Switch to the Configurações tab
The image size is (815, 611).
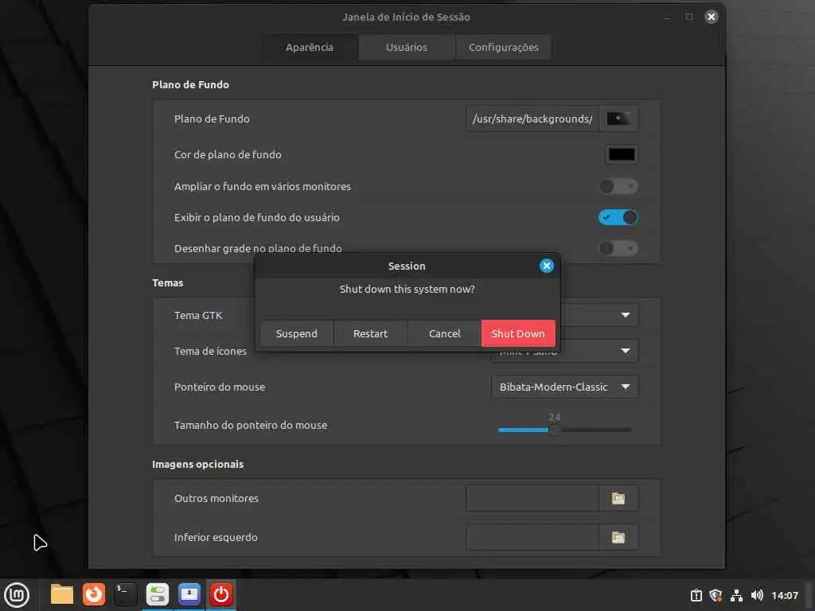click(x=503, y=47)
